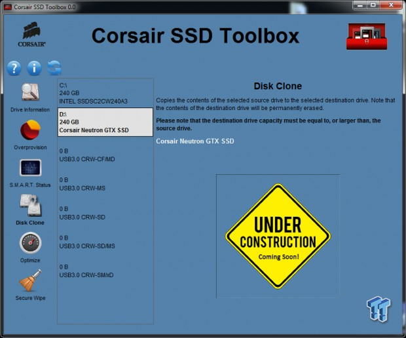Select the USB3.0 CRW-CF/MD entry
The height and width of the screenshot is (338, 406).
click(x=105, y=151)
